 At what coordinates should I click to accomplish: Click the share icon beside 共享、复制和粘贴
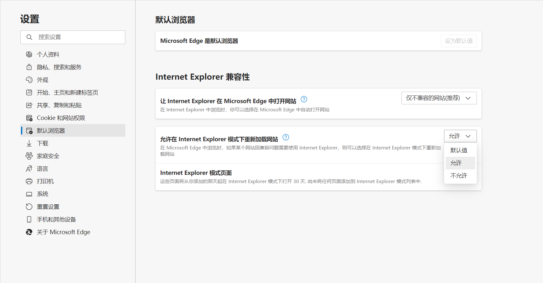pos(29,105)
